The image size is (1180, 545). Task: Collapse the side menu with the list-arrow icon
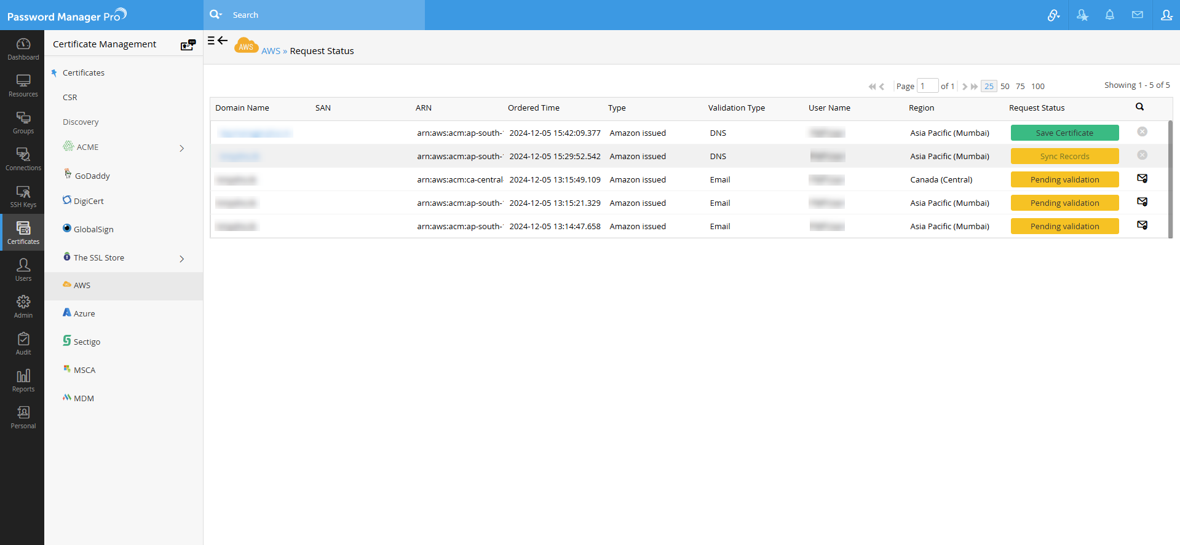(x=218, y=41)
